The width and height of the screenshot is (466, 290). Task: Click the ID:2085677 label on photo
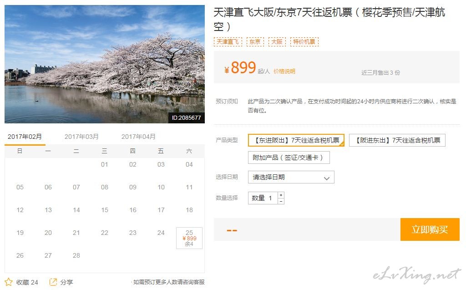click(186, 118)
